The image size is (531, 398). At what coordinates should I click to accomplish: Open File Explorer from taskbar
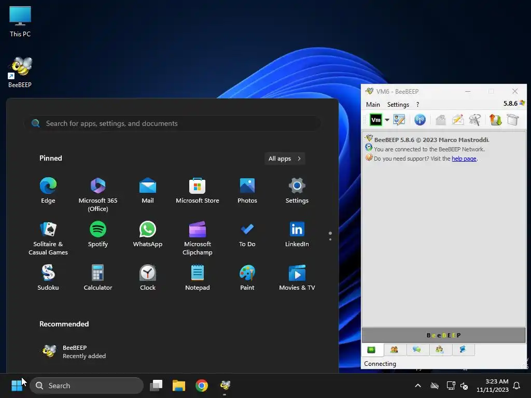[x=179, y=386]
